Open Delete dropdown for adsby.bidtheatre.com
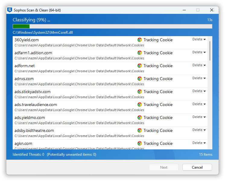Image resolution: width=225 pixels, height=181 pixels. 199,130
